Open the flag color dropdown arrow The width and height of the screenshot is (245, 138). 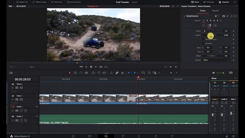131,73
